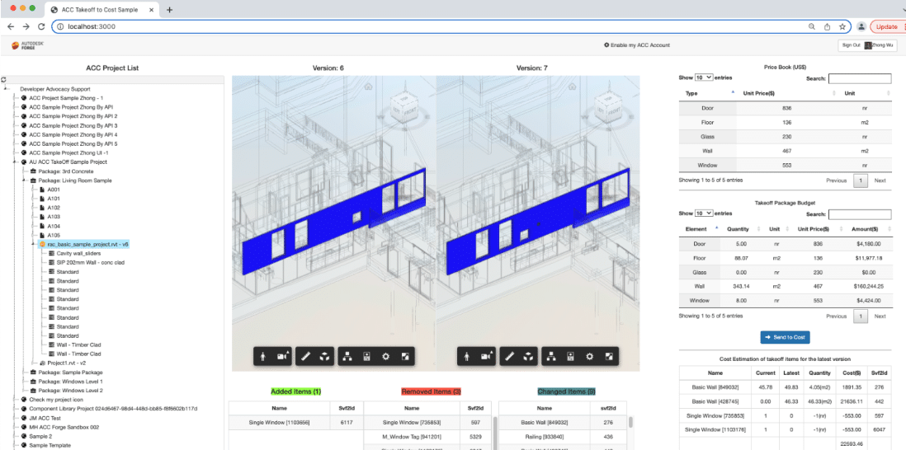
Task: Open Takeoff Package Budget entries count dropdown
Action: pos(704,213)
